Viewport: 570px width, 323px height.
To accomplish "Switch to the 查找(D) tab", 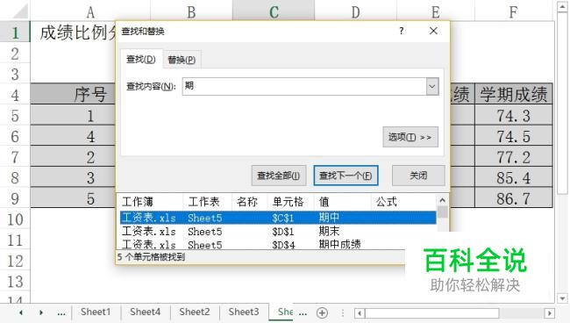I will pos(141,59).
